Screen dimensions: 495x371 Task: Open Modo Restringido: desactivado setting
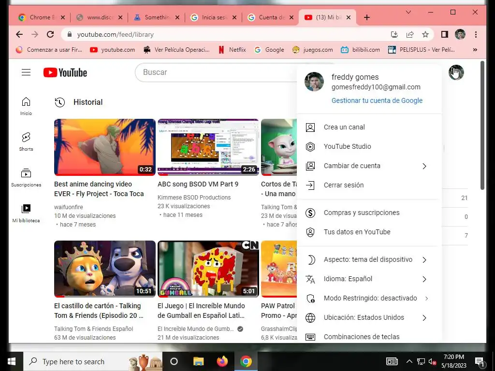pyautogui.click(x=369, y=298)
